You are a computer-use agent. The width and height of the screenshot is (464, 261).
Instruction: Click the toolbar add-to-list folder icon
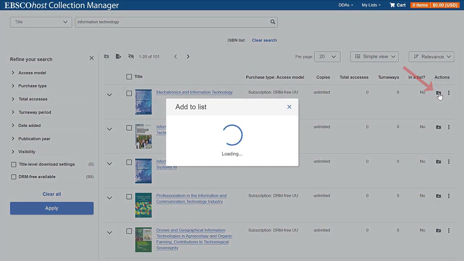click(106, 57)
